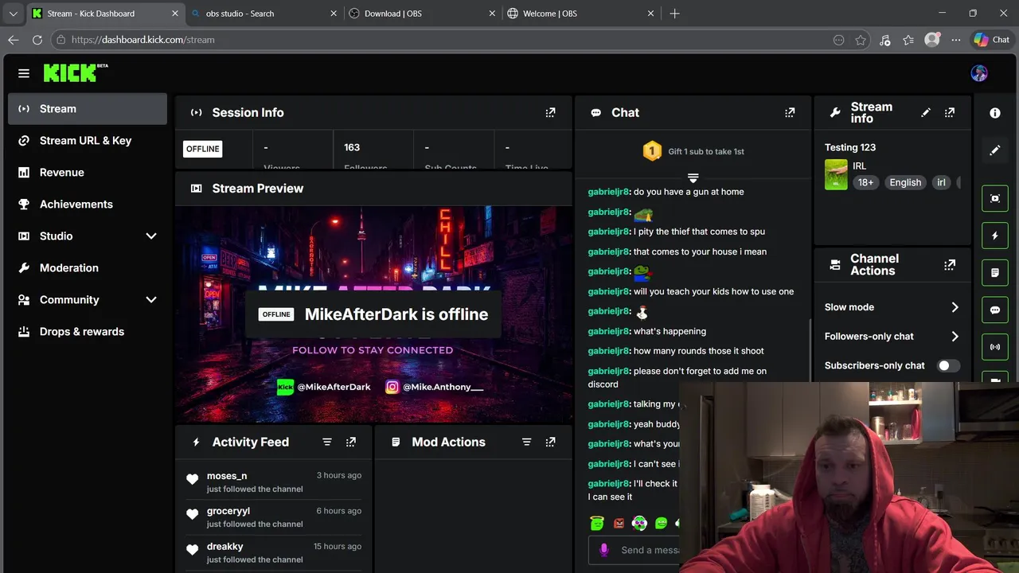
Task: Open Slow mode settings arrow
Action: point(955,307)
